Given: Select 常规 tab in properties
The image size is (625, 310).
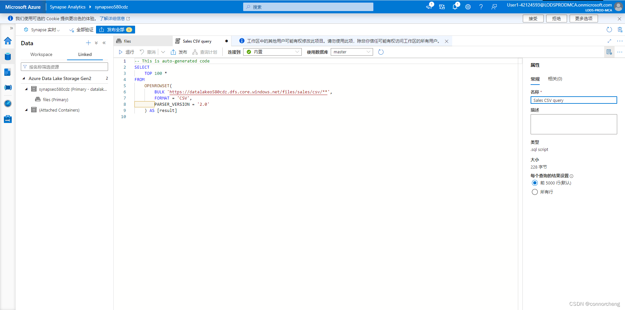Looking at the screenshot, I should (535, 79).
